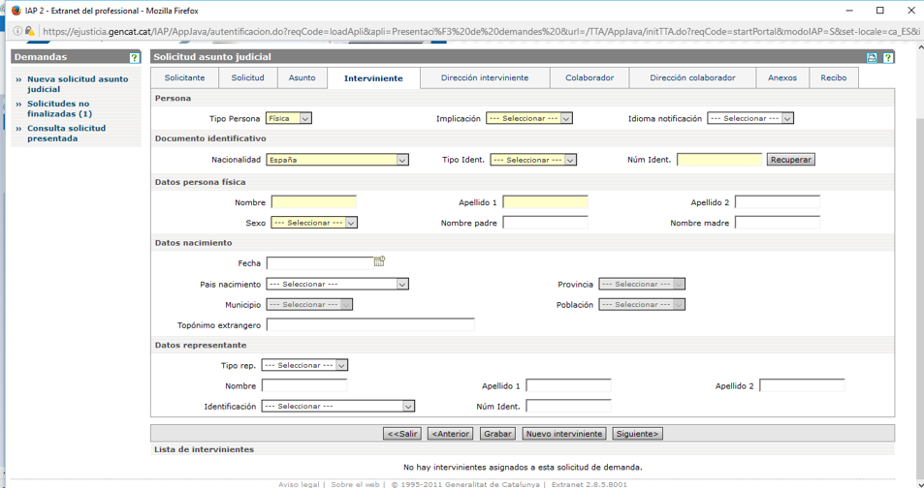
Task: Click the Sobre el web footer link
Action: click(355, 484)
